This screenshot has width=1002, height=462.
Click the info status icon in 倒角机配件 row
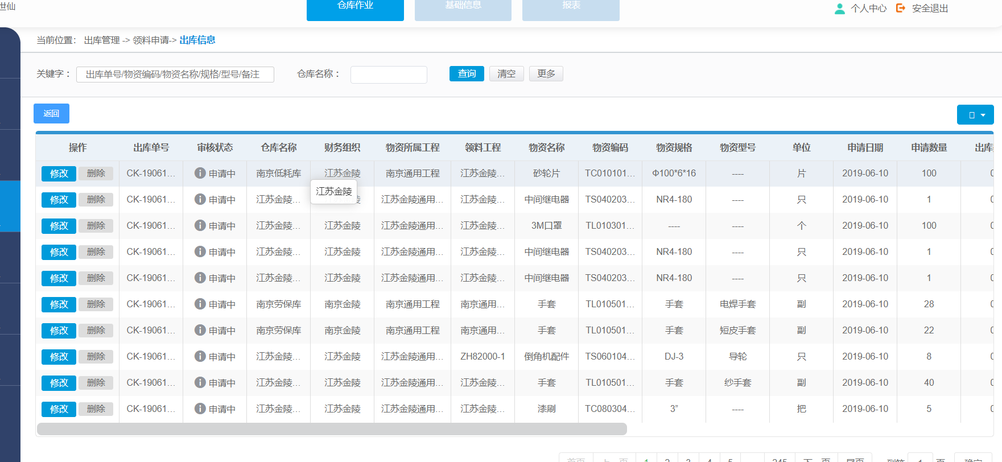click(200, 356)
